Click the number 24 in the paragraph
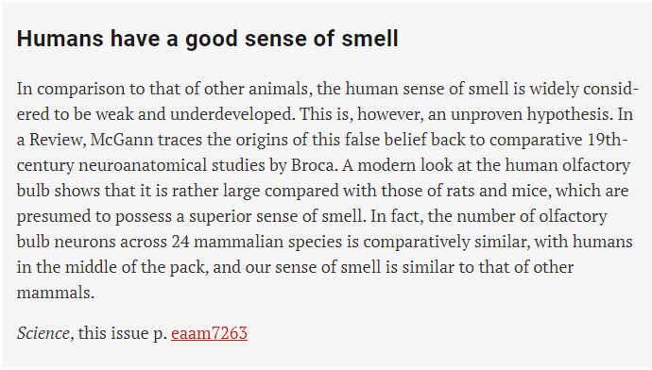Viewport: 652px width, 370px height. pyautogui.click(x=180, y=242)
